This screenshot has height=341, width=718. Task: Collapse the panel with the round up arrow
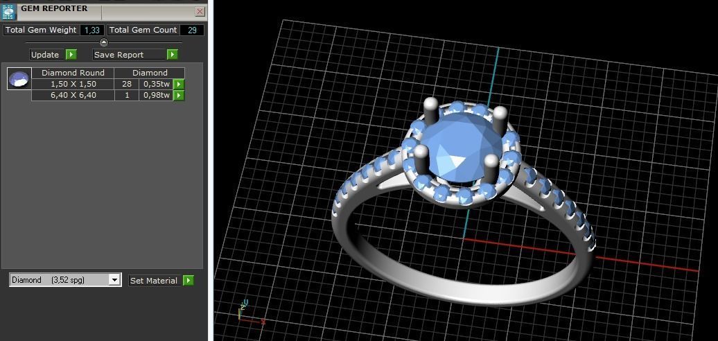pyautogui.click(x=103, y=42)
